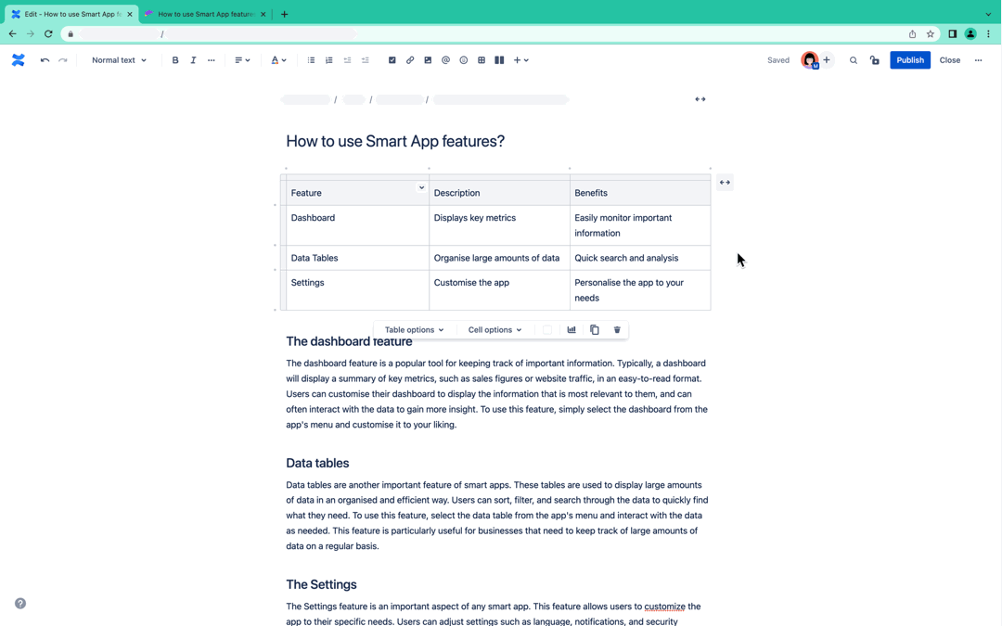The width and height of the screenshot is (1002, 626).
Task: Copy the table using the copy icon
Action: click(595, 330)
